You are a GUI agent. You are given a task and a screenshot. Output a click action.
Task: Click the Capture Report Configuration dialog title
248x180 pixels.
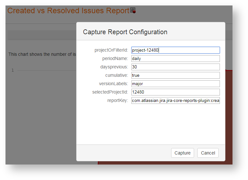125,32
